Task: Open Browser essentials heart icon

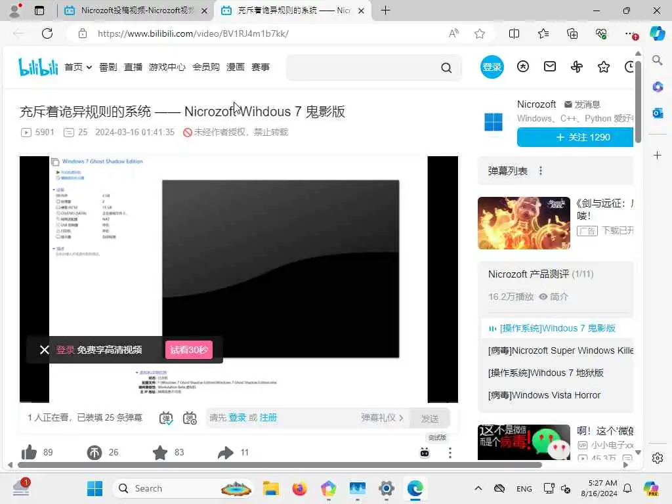Action: coord(601,33)
